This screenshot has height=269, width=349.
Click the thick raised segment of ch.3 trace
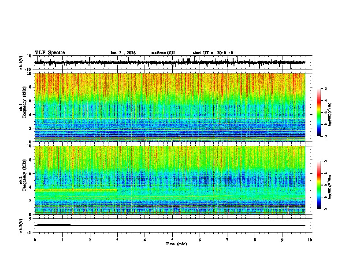pos(54,225)
